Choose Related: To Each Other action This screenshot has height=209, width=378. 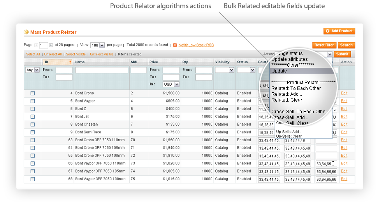296,88
